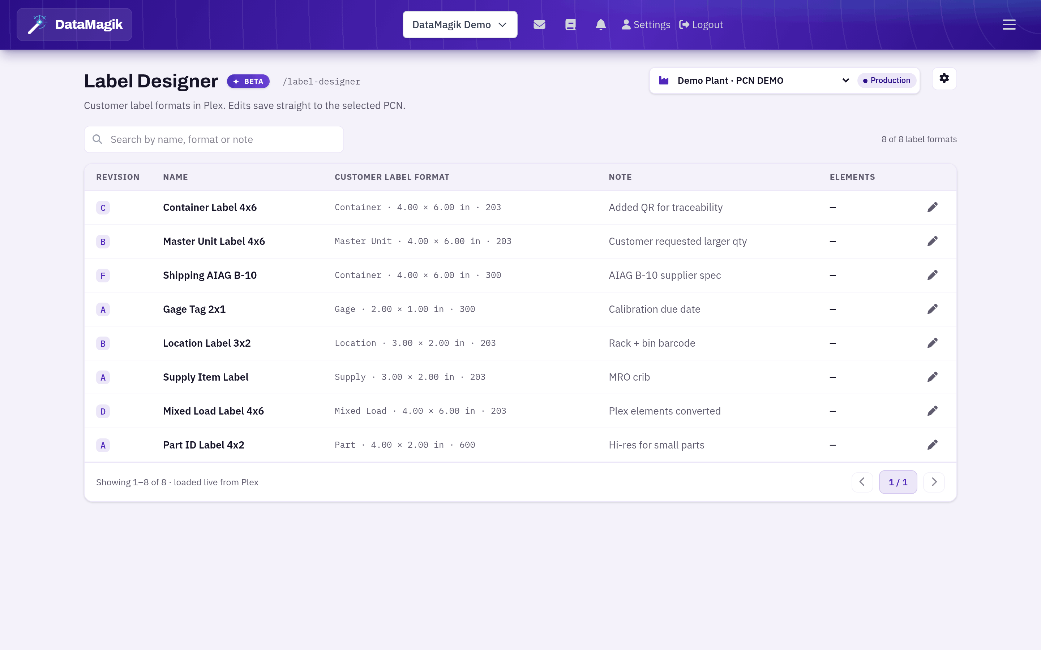Screen dimensions: 1041x650
Task: Sort by the Name column header
Action: tap(176, 177)
